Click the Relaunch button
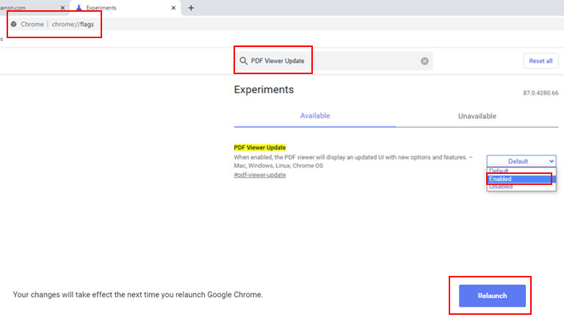Screen dimensions: 564x317 point(492,296)
